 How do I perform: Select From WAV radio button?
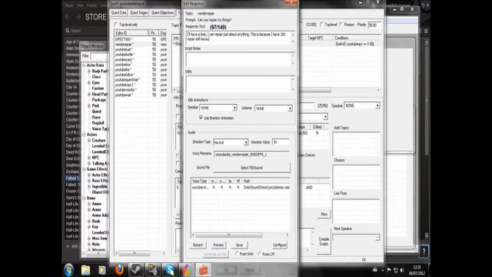238,254
